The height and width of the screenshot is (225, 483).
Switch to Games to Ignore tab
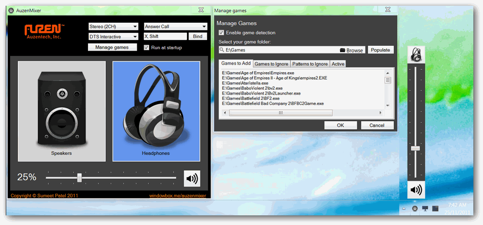(271, 64)
